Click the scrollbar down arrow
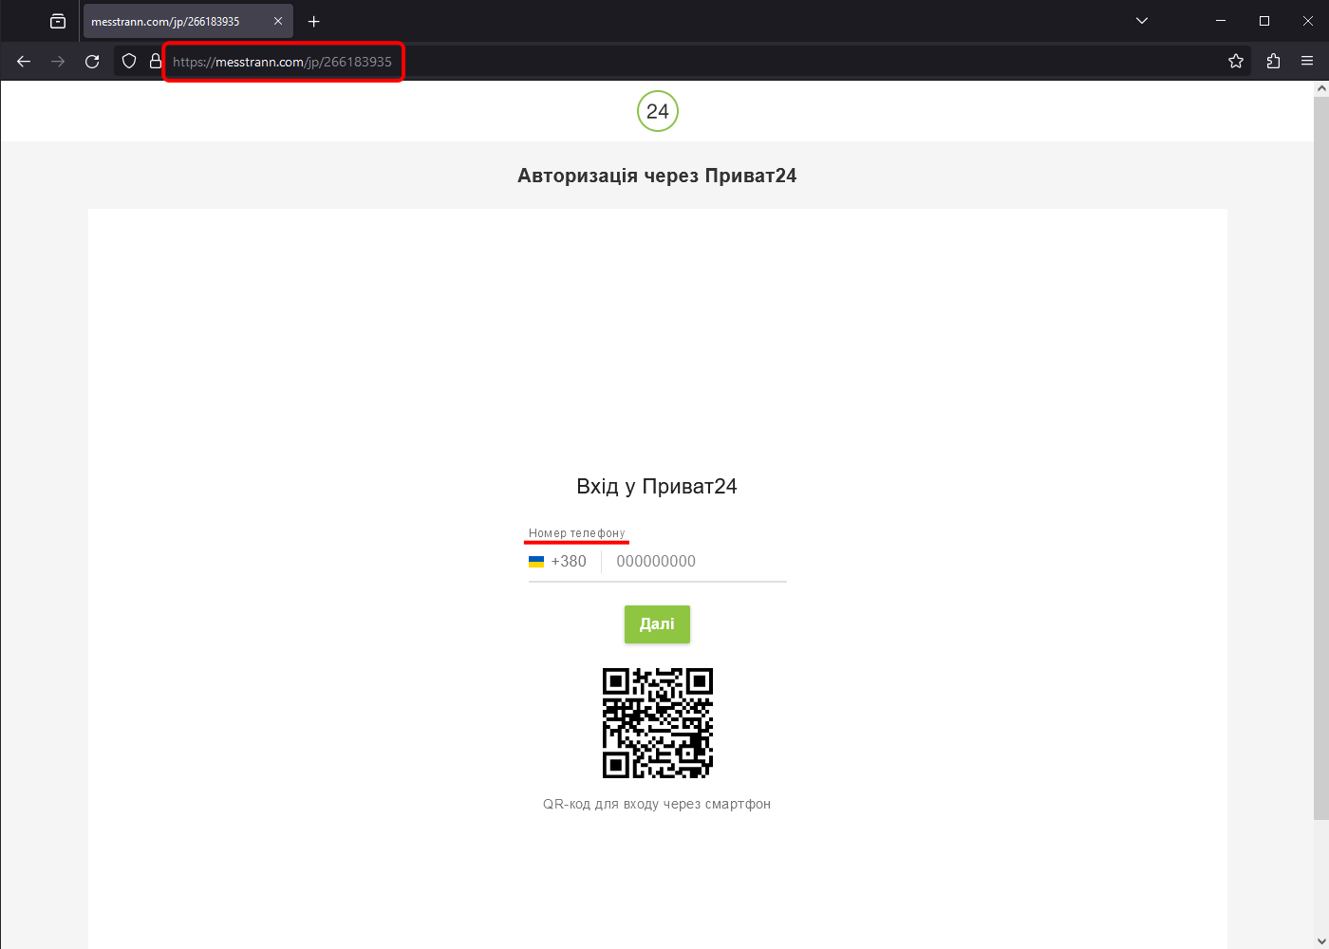 coord(1321,941)
